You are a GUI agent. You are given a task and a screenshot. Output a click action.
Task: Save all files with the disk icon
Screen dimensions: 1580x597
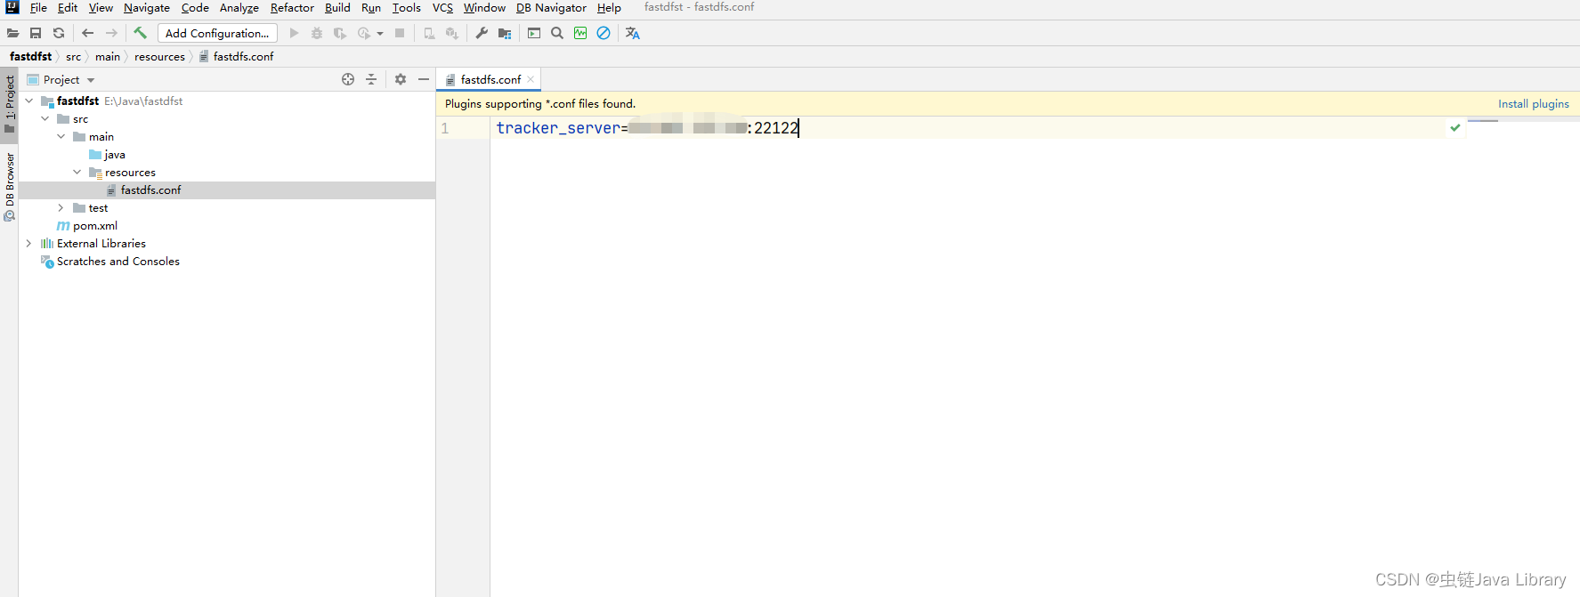click(x=36, y=33)
